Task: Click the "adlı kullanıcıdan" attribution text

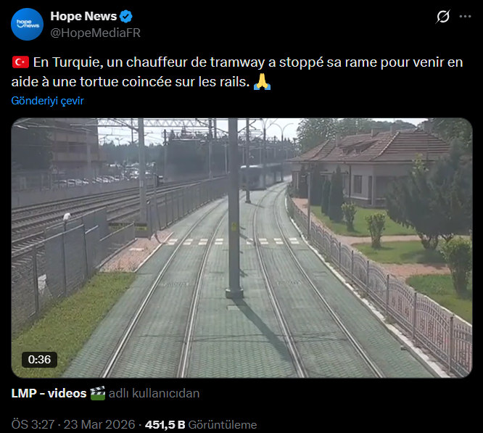Action: (x=154, y=393)
